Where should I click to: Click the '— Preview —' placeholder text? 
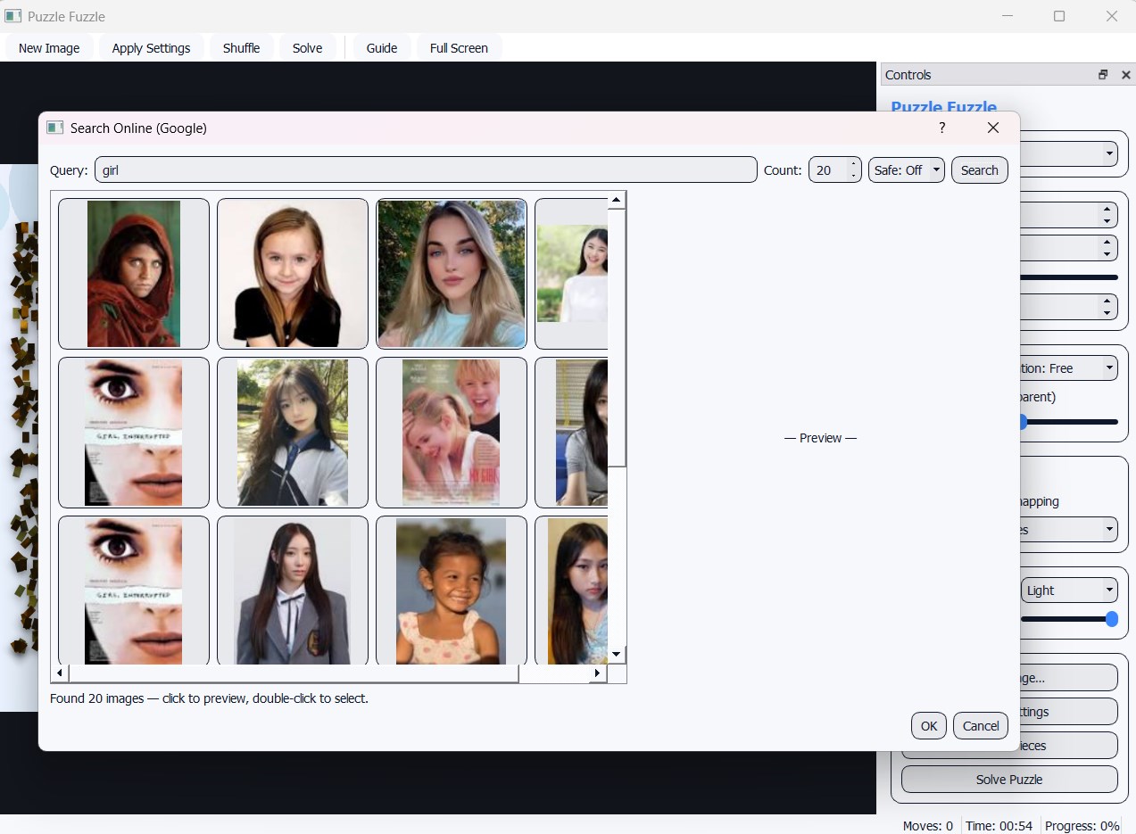(x=820, y=438)
